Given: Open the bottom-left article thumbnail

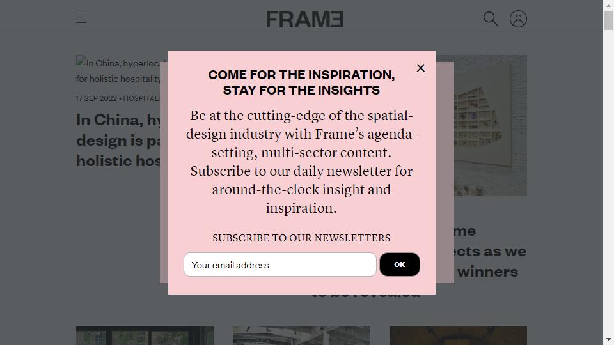Looking at the screenshot, I should (145, 335).
